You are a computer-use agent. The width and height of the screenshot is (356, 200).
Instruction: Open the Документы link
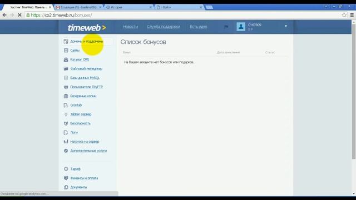coord(79,187)
